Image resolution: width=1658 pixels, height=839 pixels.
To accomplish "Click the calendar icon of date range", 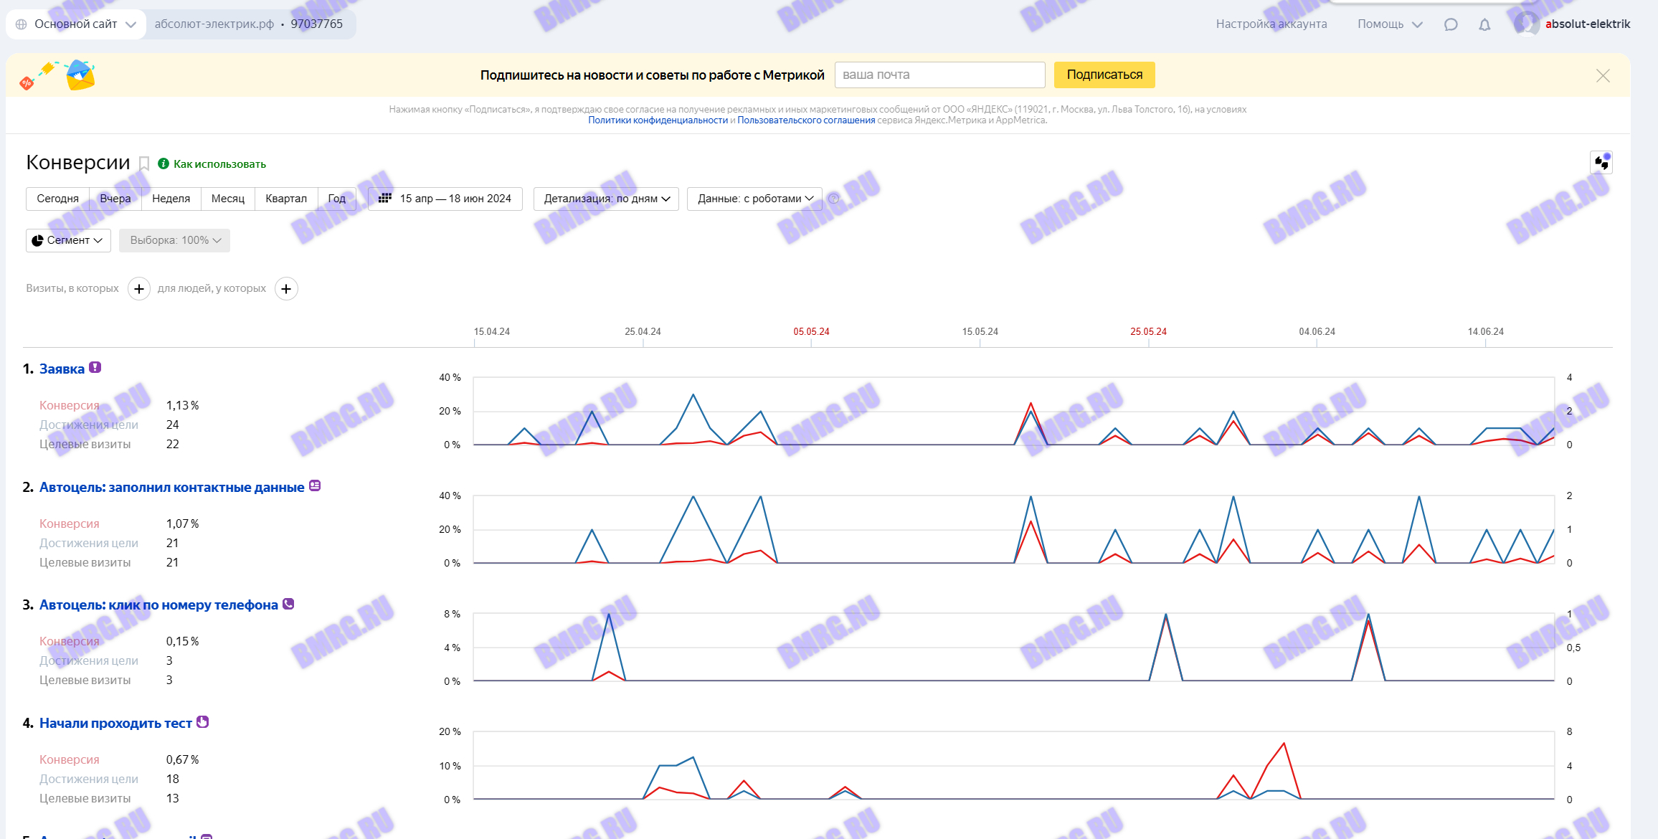I will 385,199.
